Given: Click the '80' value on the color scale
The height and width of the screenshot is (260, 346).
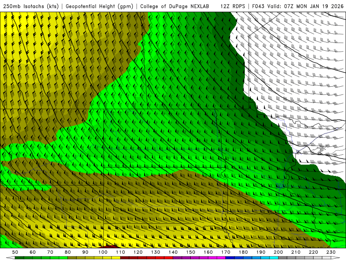Looking at the screenshot, I should pos(68,252).
